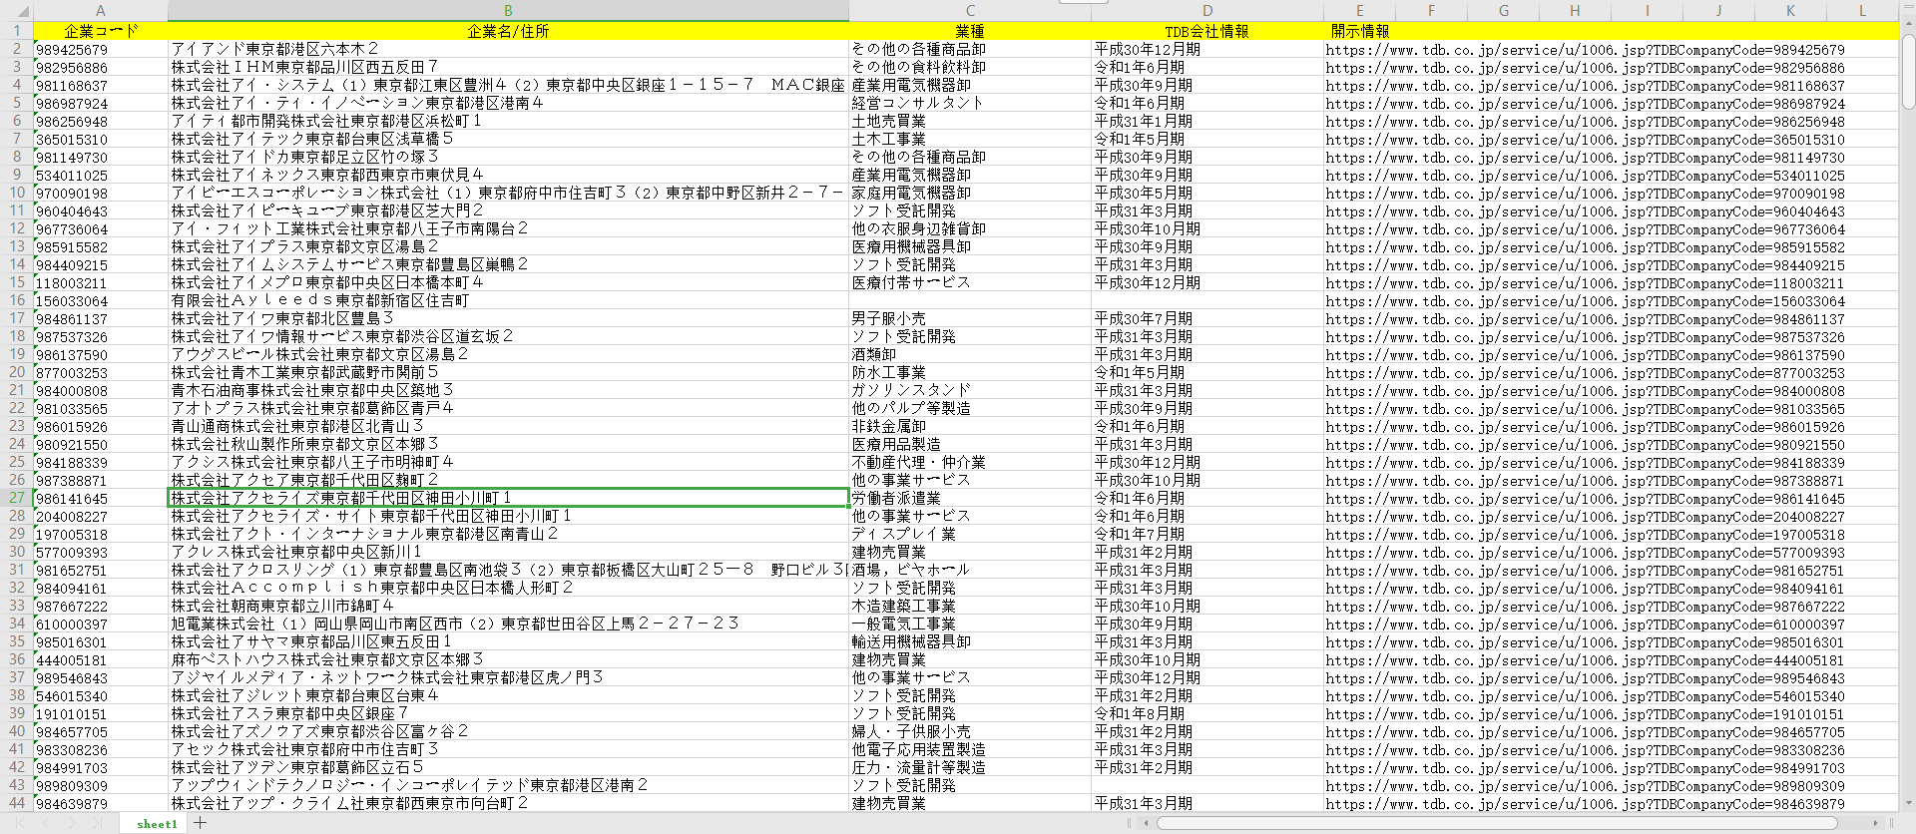
Task: Jump to first sheet navigation arrow
Action: pyautogui.click(x=21, y=823)
